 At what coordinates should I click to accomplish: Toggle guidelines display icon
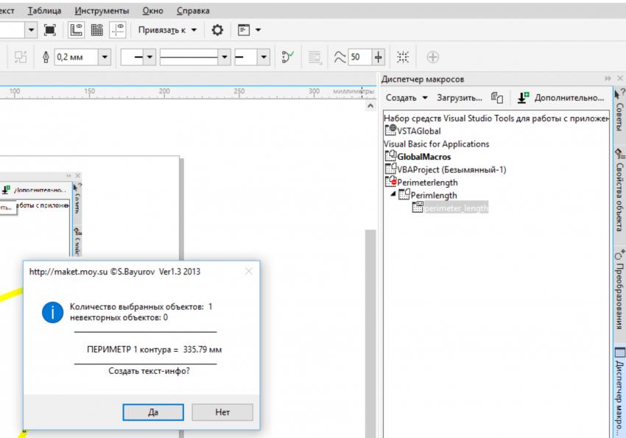click(117, 30)
